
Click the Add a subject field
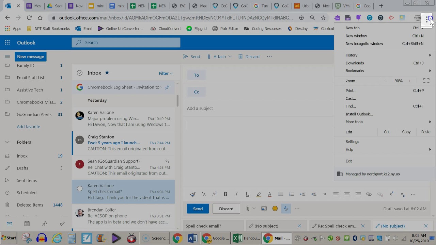[259, 108]
